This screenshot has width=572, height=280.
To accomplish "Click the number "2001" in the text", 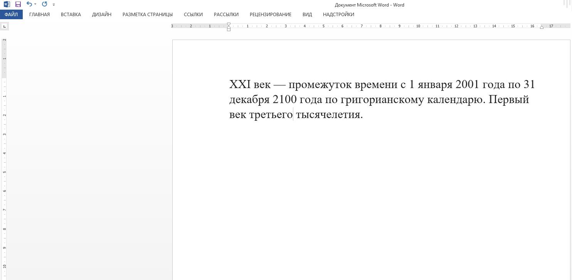I will [468, 84].
